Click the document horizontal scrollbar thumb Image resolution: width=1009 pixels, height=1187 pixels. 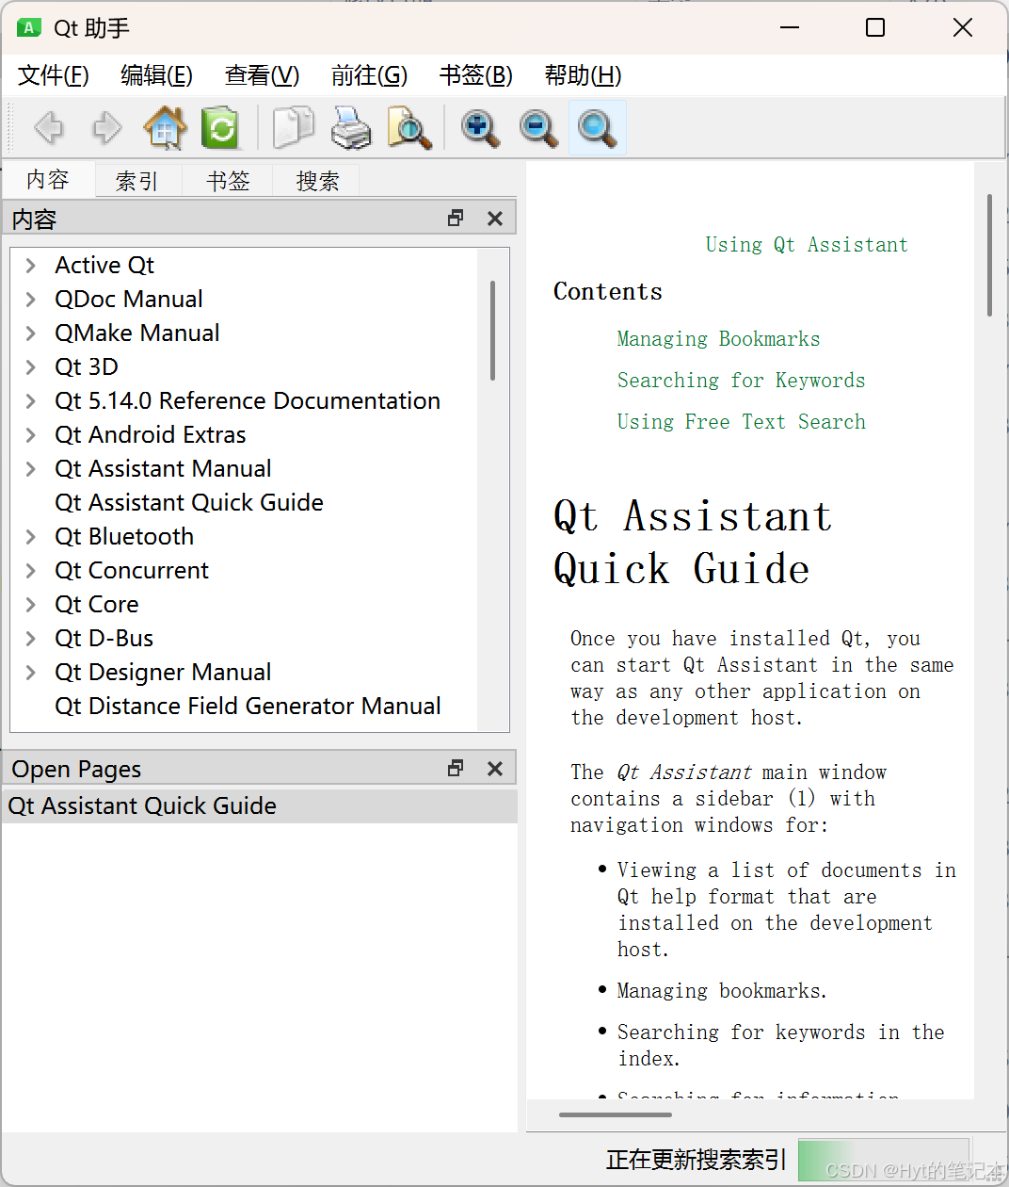coord(616,1114)
